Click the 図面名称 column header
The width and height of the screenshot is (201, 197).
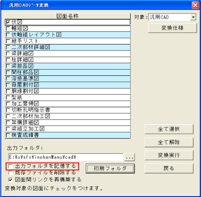coord(68,16)
